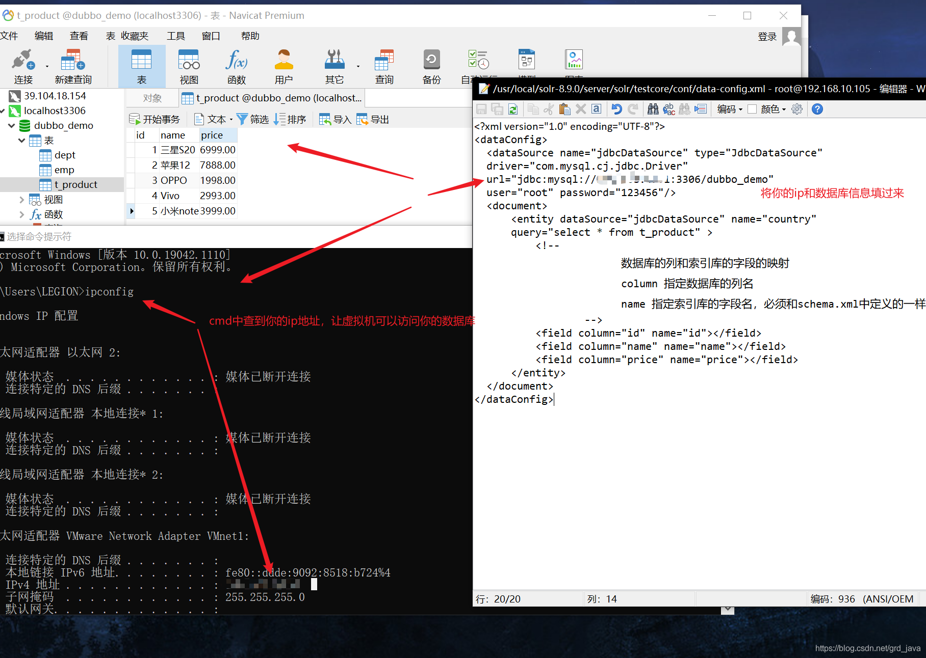Open the 文本 dropdown in the table toolbar
This screenshot has width=926, height=658.
pos(214,119)
